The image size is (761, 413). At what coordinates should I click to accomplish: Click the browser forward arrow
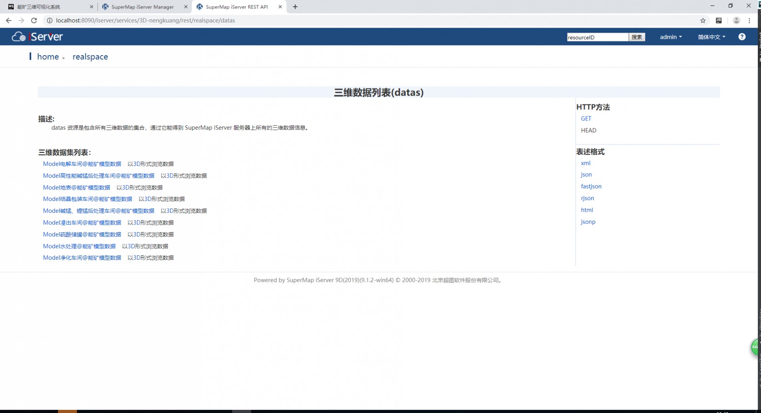click(21, 20)
